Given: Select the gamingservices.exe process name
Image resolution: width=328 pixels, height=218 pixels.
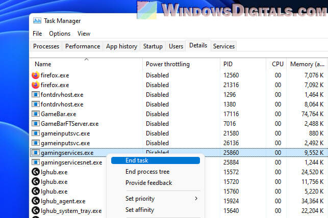Looking at the screenshot, I should (x=67, y=153).
